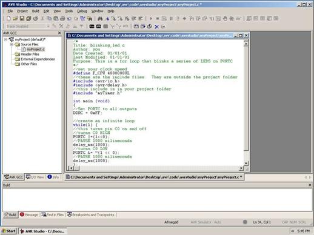Open the Help menu
This screenshot has height=235, width=314.
pos(111,11)
